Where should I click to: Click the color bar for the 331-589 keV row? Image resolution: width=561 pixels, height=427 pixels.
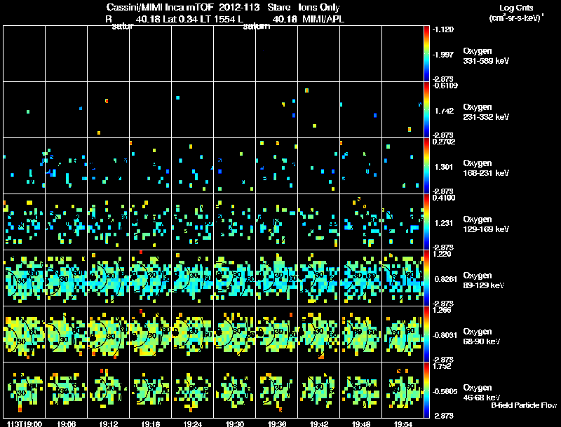pyautogui.click(x=426, y=53)
